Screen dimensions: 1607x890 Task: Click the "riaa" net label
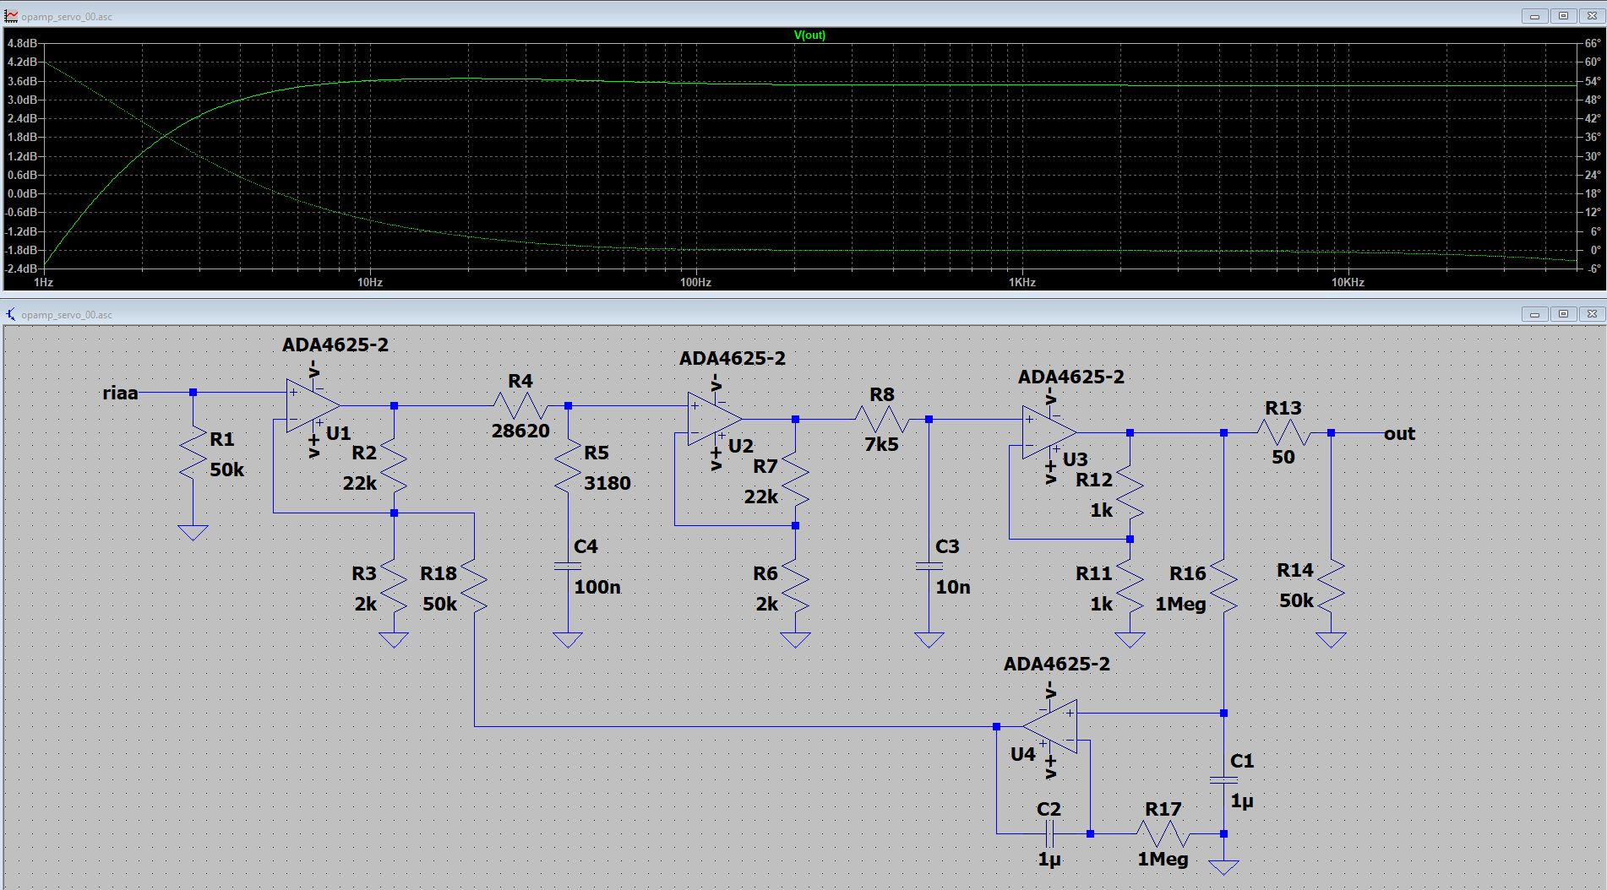pos(120,393)
